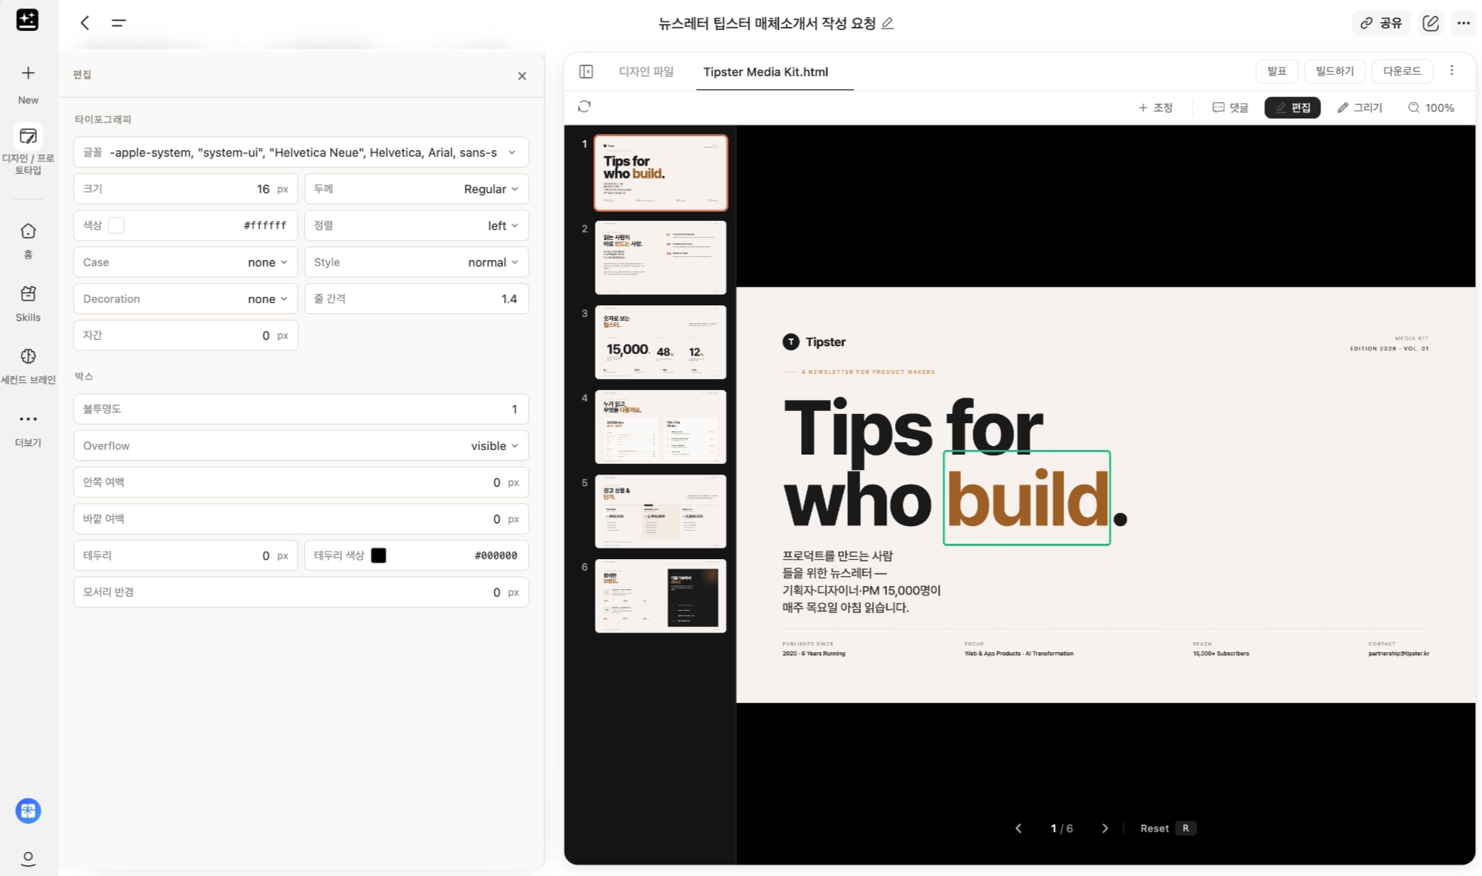Screen dimensions: 1482x876
Task: Edit the 불투명도 opacity field
Action: click(301, 409)
